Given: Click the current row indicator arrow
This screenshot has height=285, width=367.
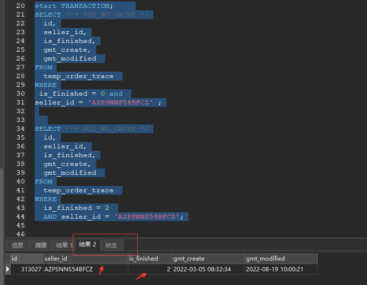Looking at the screenshot, I should (7, 269).
